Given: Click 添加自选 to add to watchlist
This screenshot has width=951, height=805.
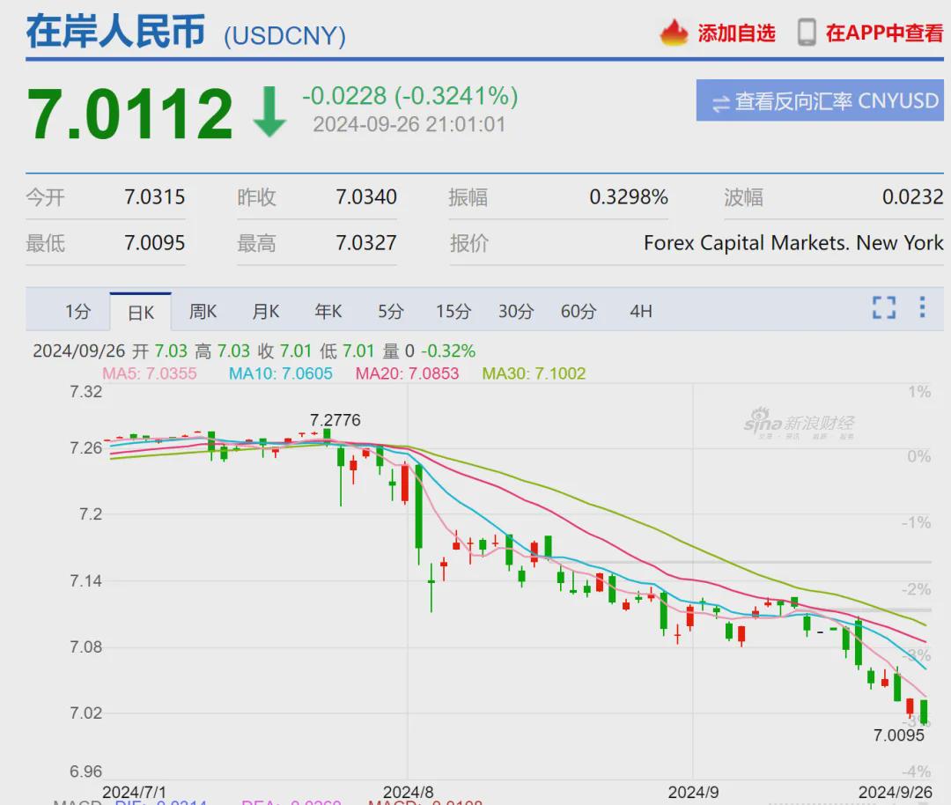Looking at the screenshot, I should pos(736,33).
